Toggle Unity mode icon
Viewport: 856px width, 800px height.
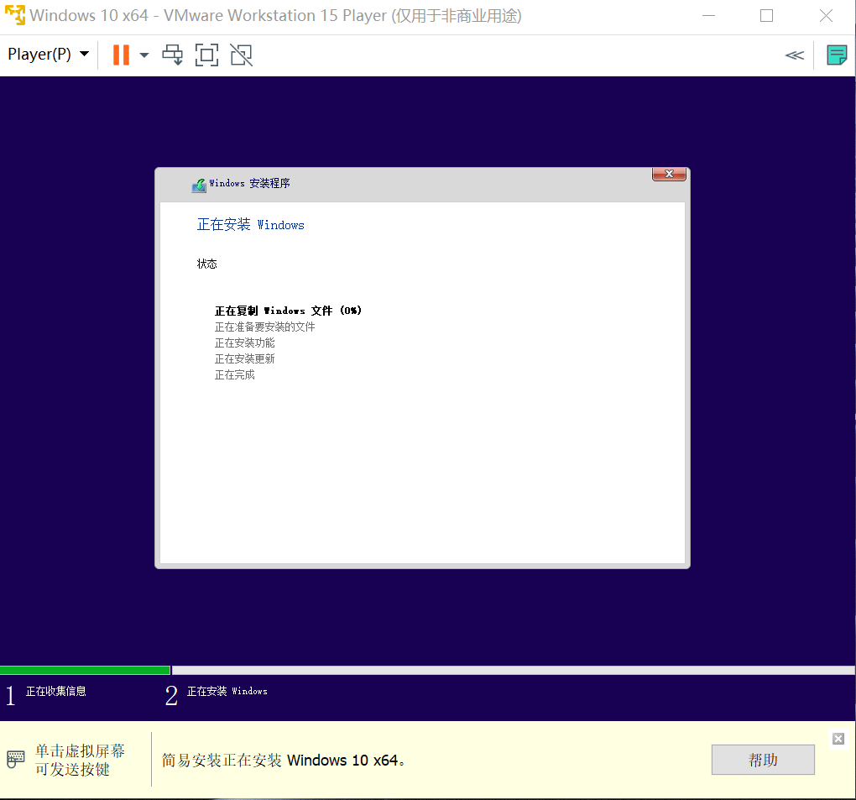tap(242, 55)
